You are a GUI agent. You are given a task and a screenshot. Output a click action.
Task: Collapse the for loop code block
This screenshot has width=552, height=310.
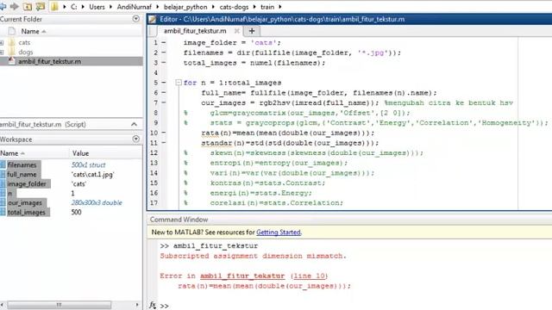click(179, 83)
